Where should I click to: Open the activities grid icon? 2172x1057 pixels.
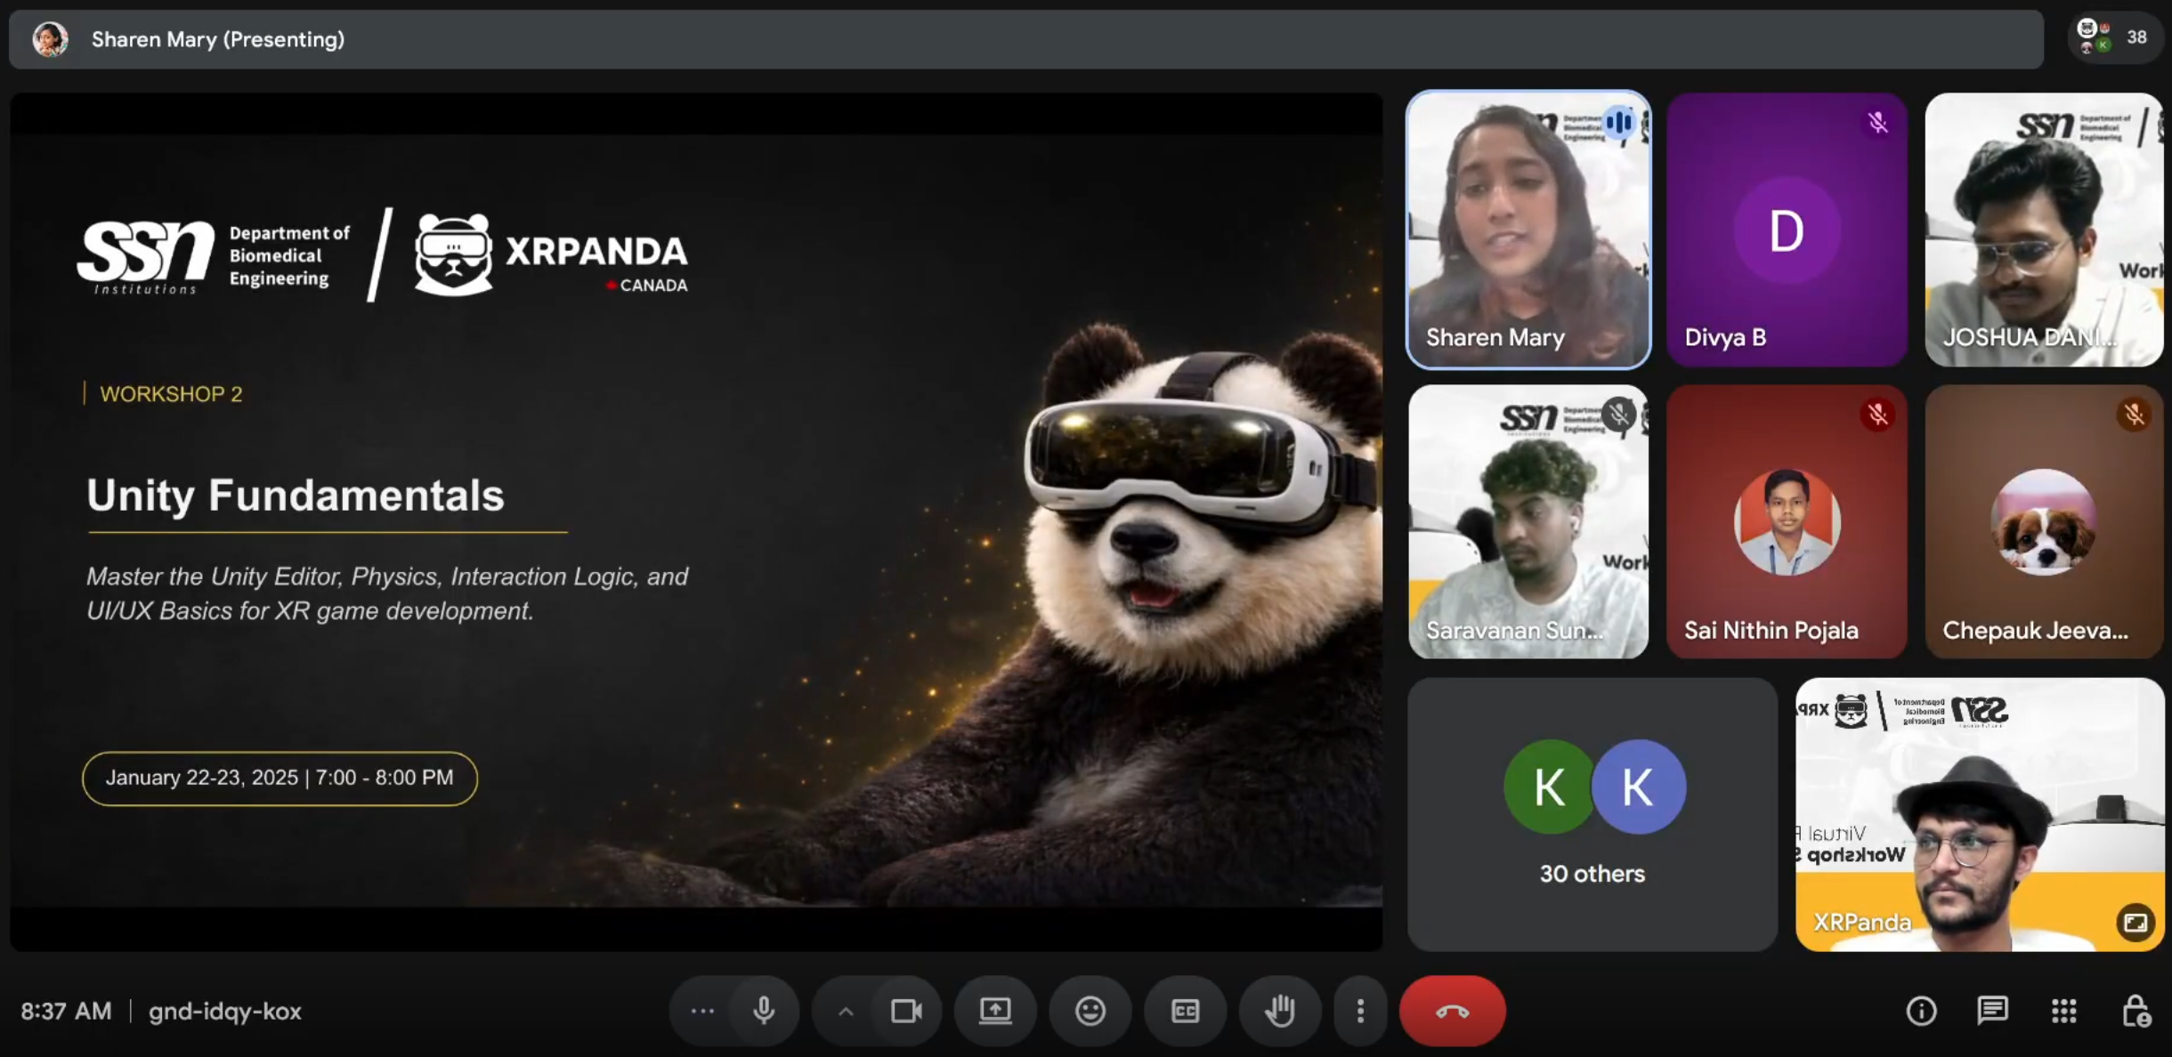(x=2063, y=1011)
